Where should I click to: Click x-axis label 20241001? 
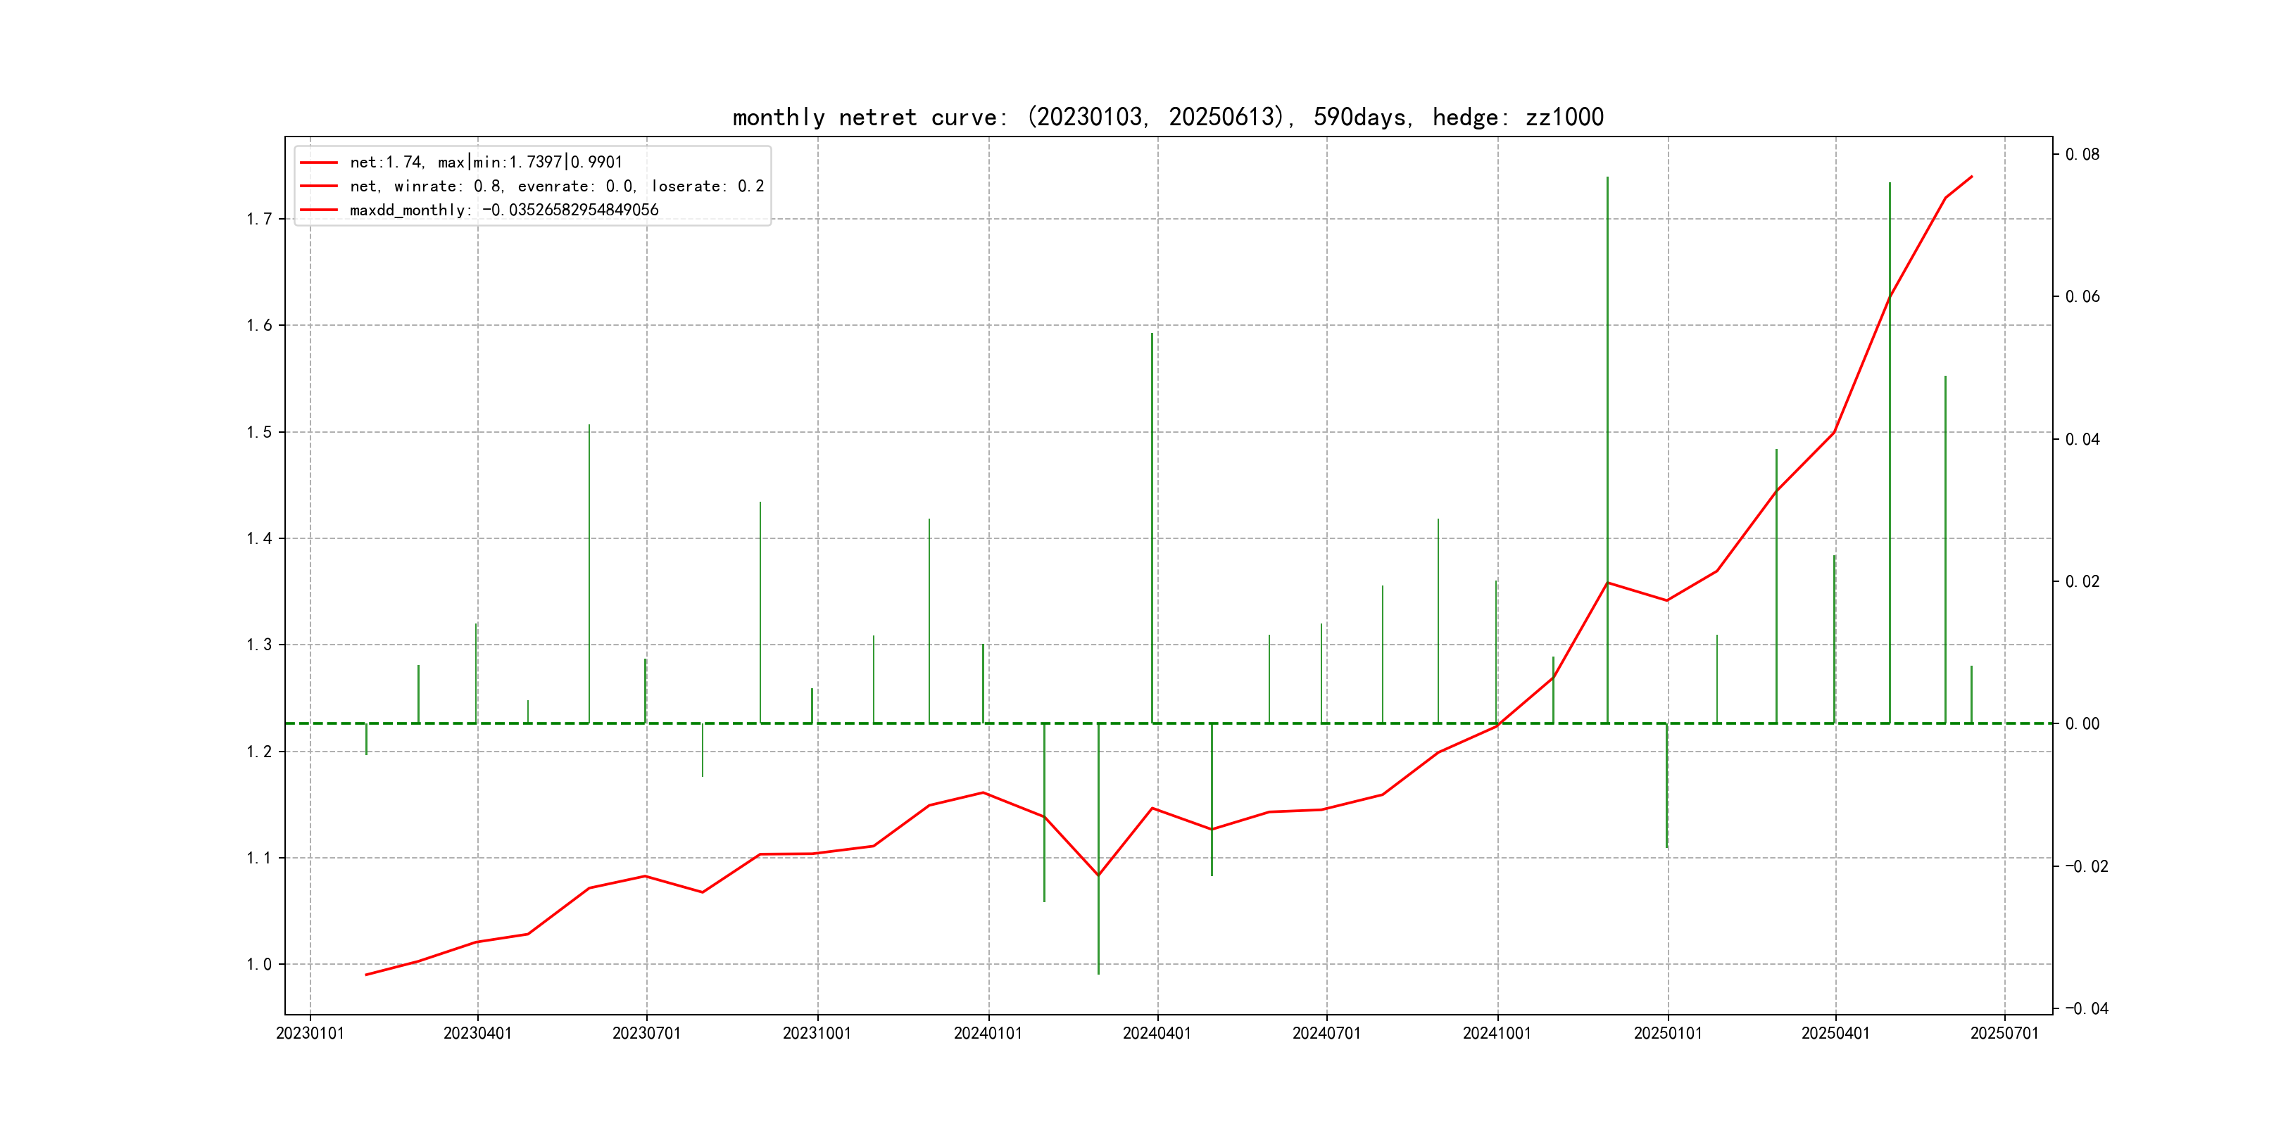pos(1497,1033)
